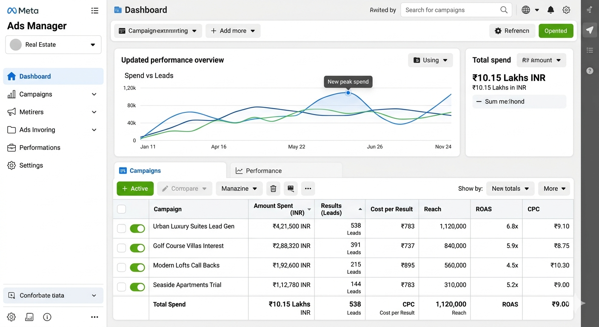Open the gear icon at sidebar bottom
This screenshot has height=327, width=599.
point(11,317)
